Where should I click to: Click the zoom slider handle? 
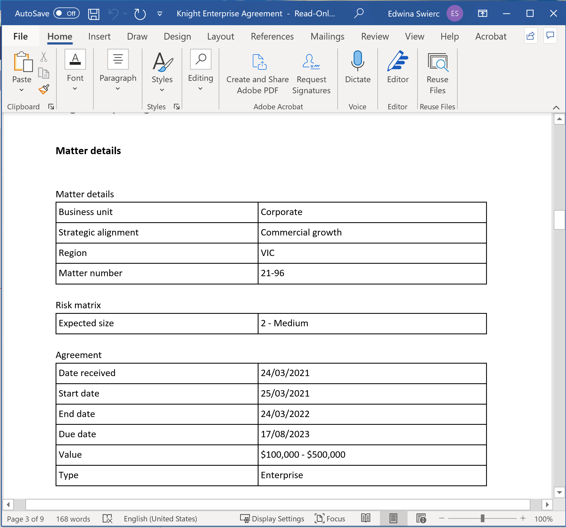point(482,518)
